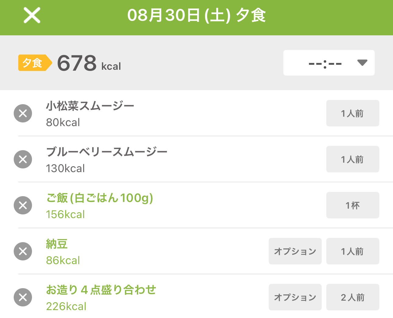This screenshot has width=393, height=318.
Task: Remove ご飯(白ごはん100g) from the list
Action: click(23, 205)
